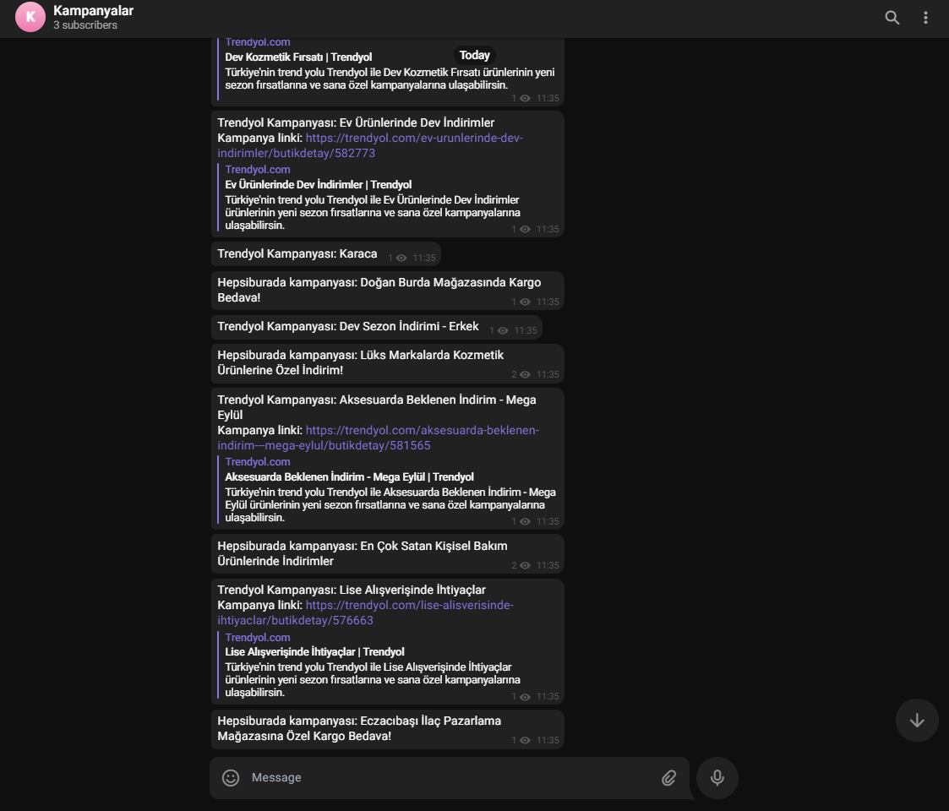Screen dimensions: 949x811
Task: Focus the Message input field
Action: pos(450,778)
